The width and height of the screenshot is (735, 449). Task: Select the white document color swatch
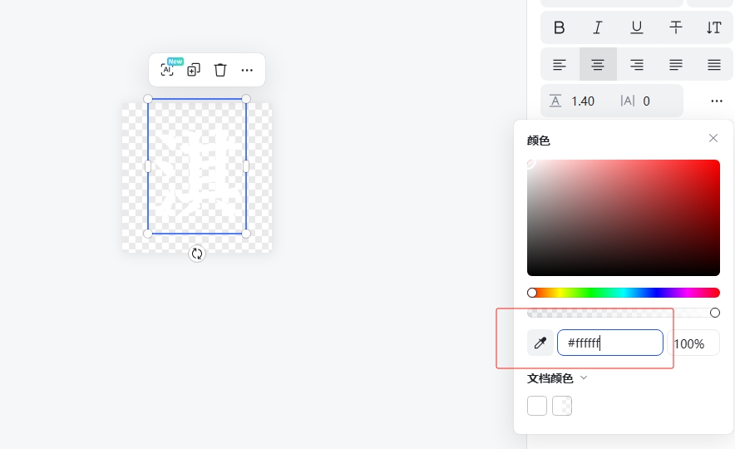537,406
